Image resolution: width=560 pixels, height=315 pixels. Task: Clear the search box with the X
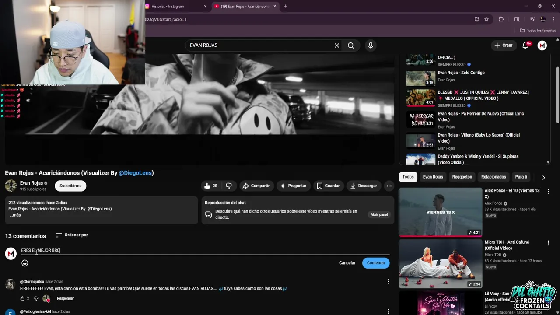[337, 45]
